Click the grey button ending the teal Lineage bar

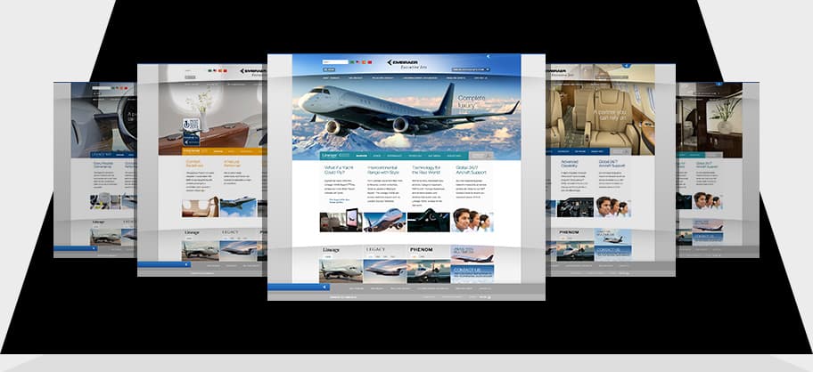click(481, 155)
